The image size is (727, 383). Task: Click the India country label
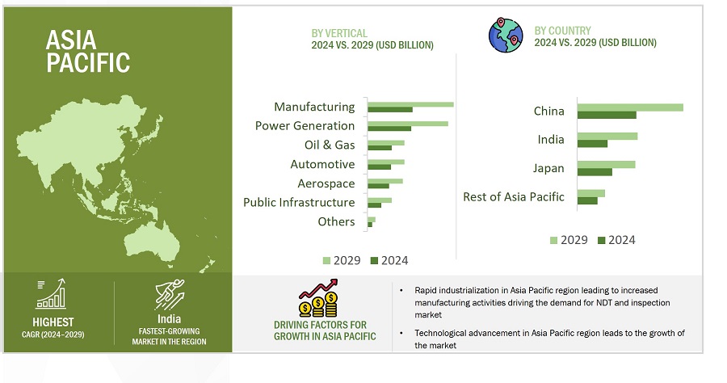coord(551,140)
